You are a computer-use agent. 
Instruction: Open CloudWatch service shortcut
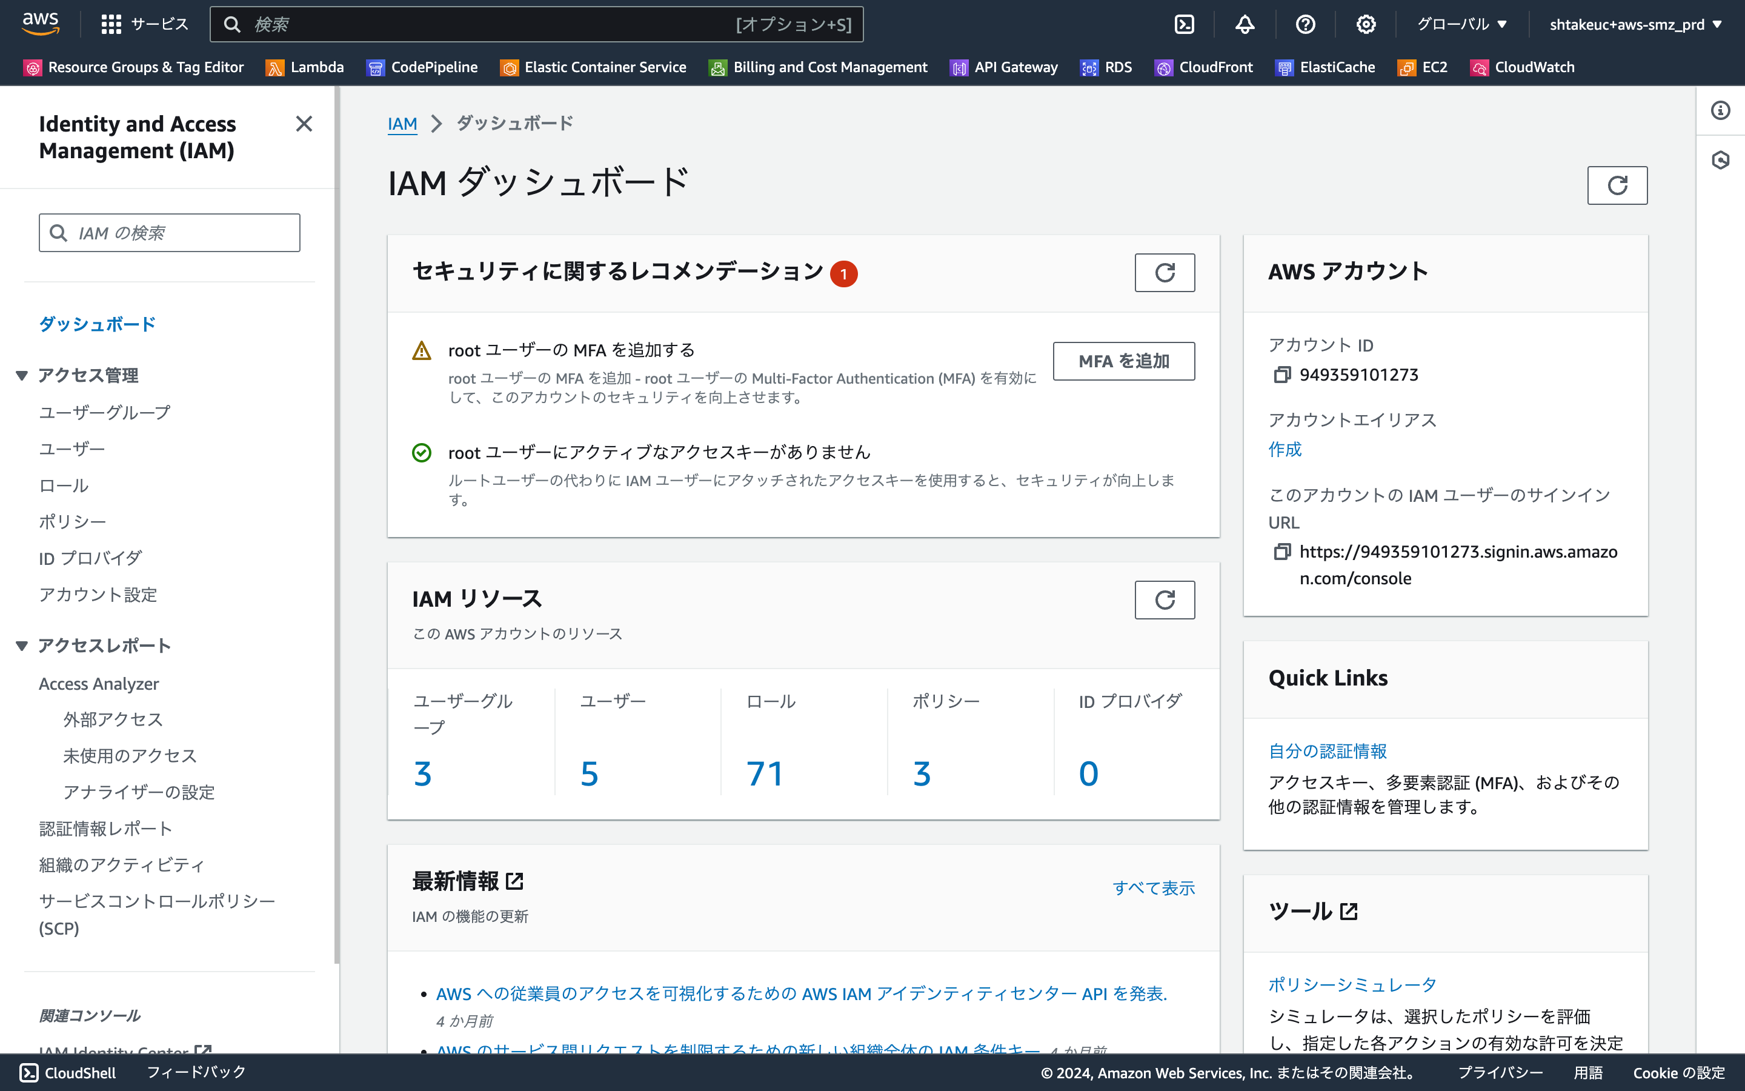tap(1523, 67)
